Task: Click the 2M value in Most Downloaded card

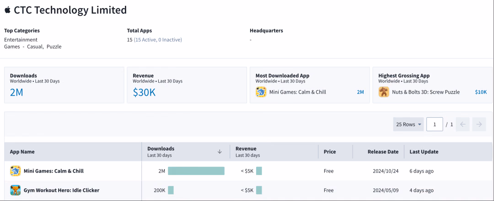Action: 360,92
